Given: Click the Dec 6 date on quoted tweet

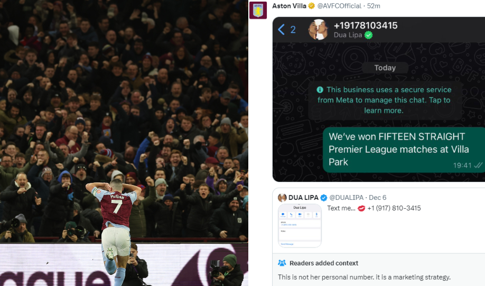Looking at the screenshot, I should pos(377,198).
